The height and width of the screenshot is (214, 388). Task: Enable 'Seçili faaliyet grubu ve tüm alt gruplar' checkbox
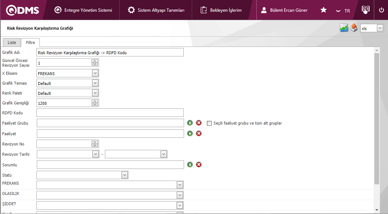209,123
